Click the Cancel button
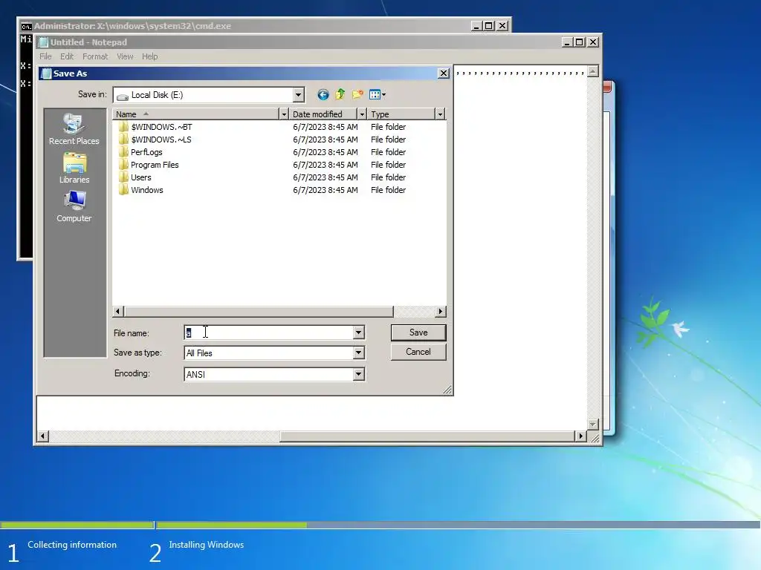Screen dimensions: 761x570 pyautogui.click(x=418, y=352)
